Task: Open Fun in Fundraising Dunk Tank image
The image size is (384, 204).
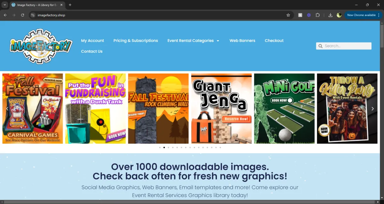Action: 95,109
